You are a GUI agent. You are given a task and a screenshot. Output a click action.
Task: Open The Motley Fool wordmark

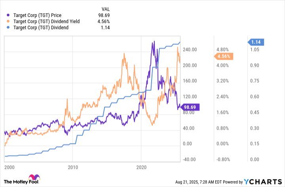21,182
